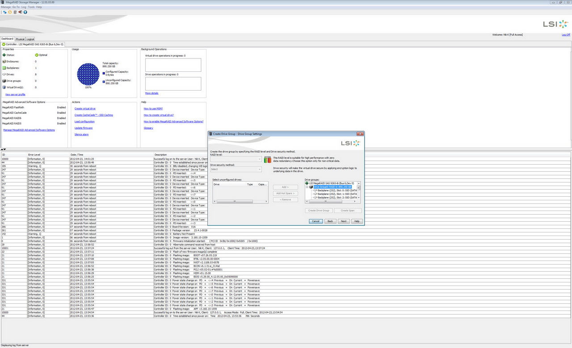Collapse the Drive Group0 tree node
Screen dimensions: 572x348
[x=307, y=187]
